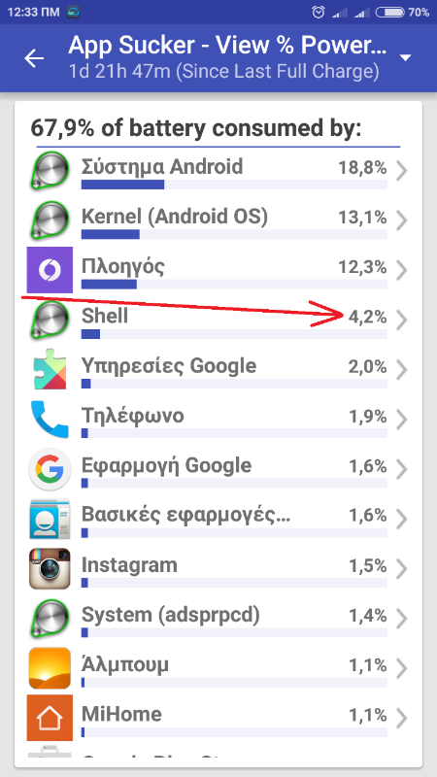This screenshot has height=777, width=437.
Task: Expand Kernel (Android OS) details chevron
Action: pyautogui.click(x=402, y=220)
